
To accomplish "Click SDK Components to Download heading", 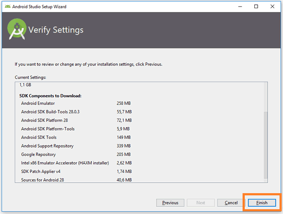I will pos(50,96).
